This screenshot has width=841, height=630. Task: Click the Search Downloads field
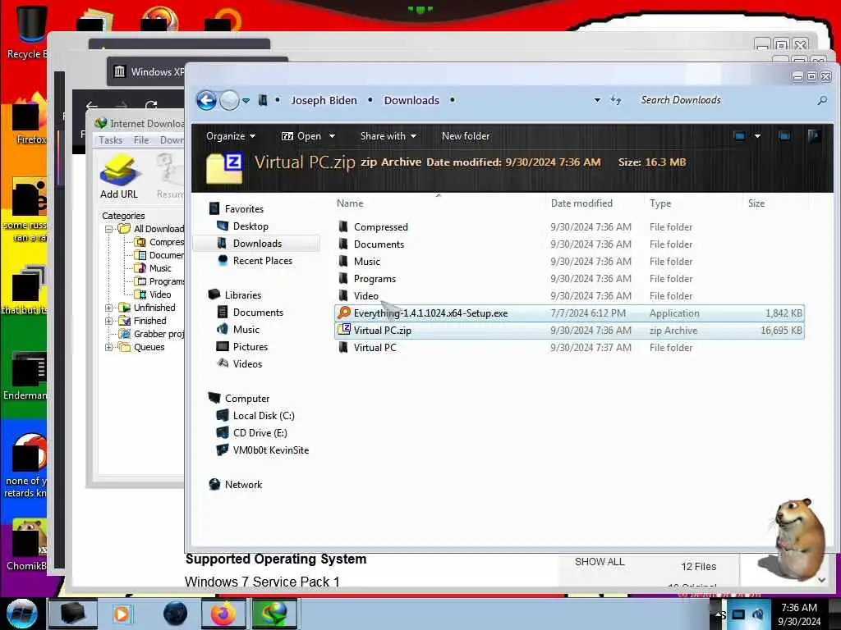[x=724, y=100]
